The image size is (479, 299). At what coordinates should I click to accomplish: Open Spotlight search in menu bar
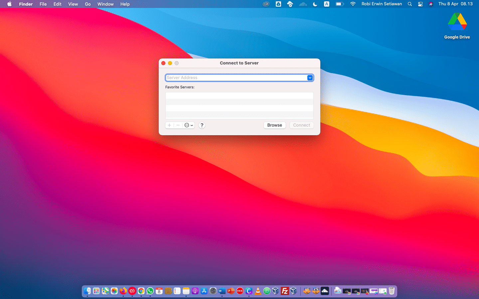point(410,4)
